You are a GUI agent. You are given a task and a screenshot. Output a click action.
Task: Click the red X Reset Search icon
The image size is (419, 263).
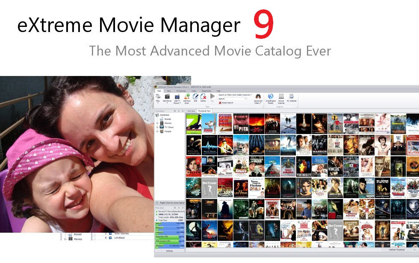220,103
